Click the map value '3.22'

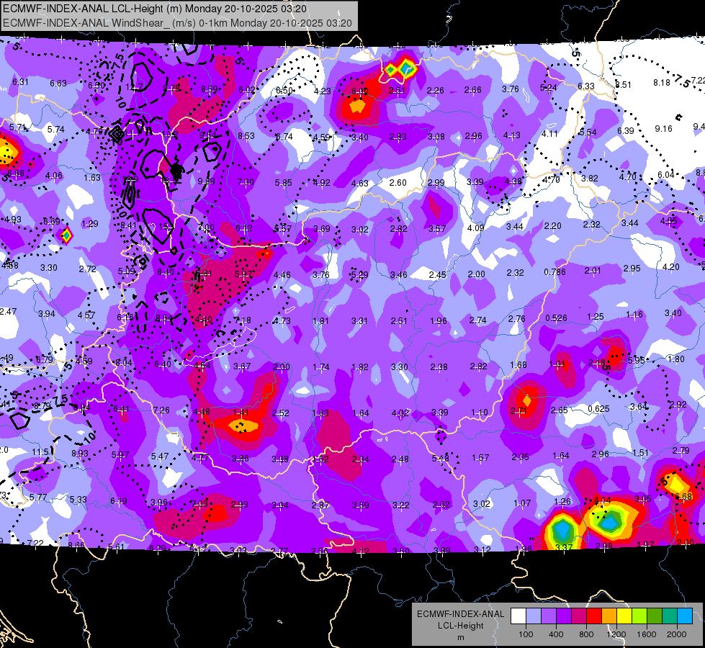click(x=400, y=505)
